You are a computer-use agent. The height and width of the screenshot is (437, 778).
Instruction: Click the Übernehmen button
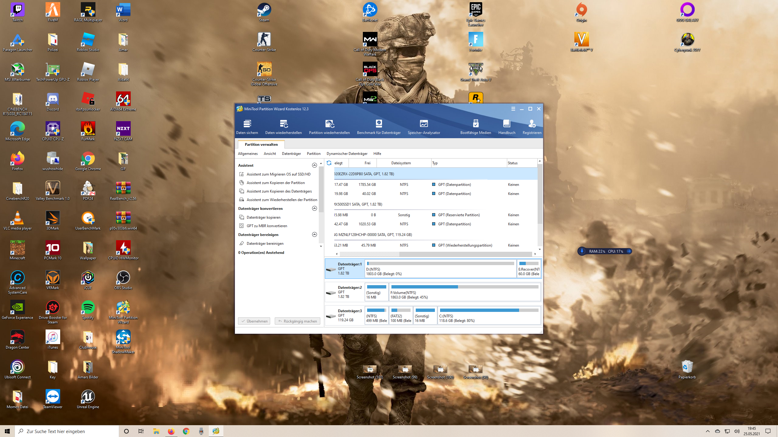[x=254, y=321]
